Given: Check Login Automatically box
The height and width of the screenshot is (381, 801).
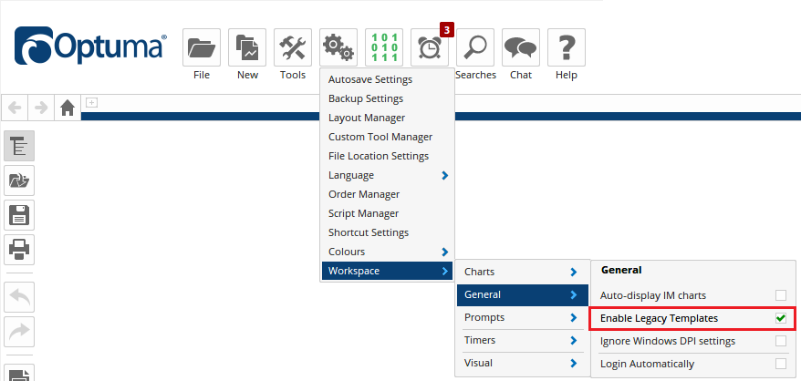Looking at the screenshot, I should click(781, 364).
